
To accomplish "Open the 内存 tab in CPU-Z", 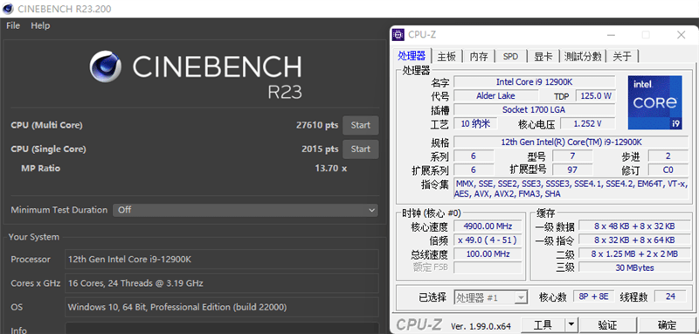I will point(479,56).
